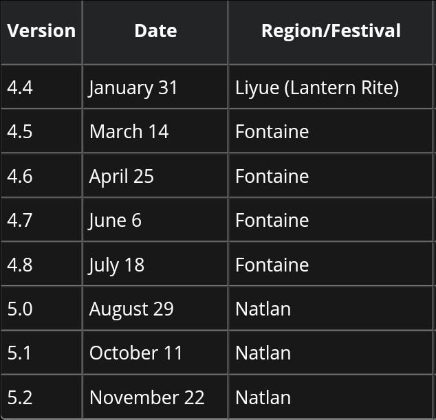Select the April 25 date cell
Screen dimensions: 436x420
155,175
